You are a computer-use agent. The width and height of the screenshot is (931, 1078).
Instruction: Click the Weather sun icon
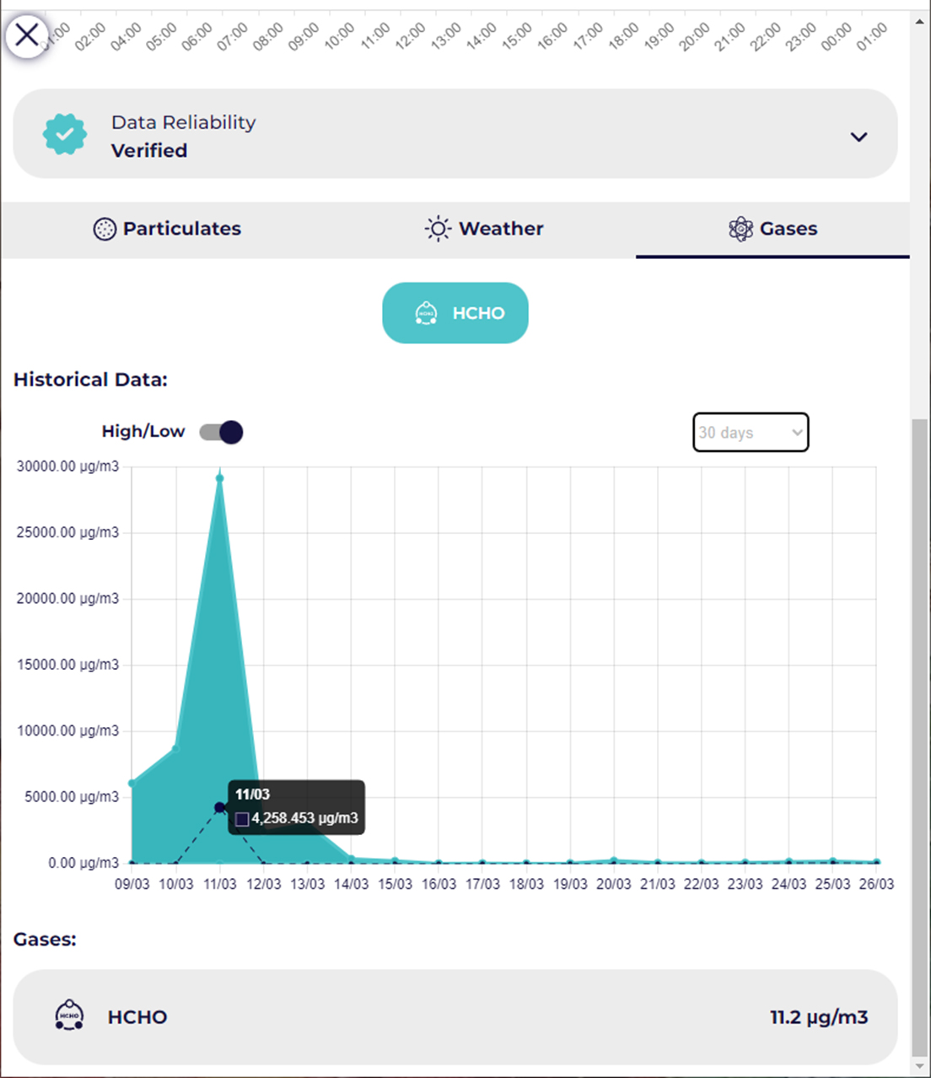[x=438, y=229]
